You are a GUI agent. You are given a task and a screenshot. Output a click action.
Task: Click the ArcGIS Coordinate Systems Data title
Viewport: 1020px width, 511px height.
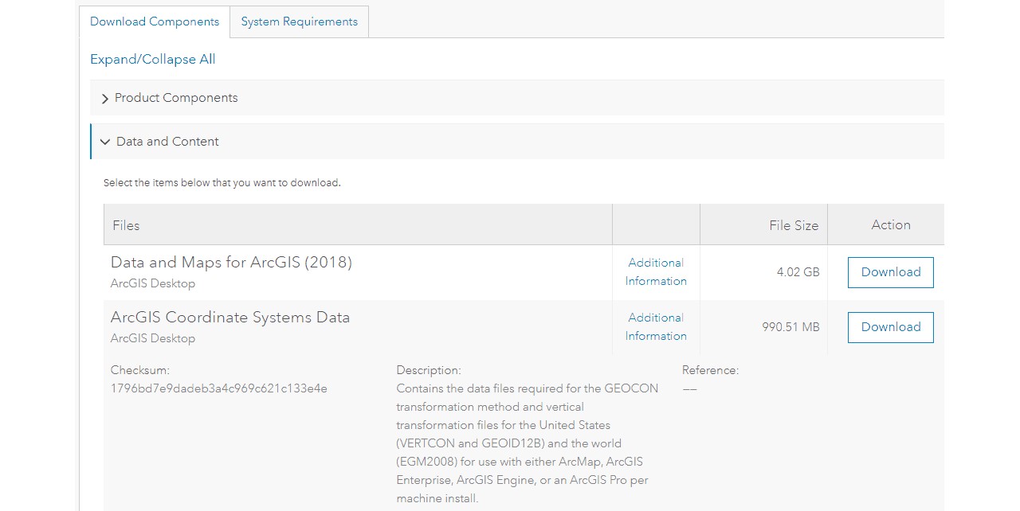230,317
